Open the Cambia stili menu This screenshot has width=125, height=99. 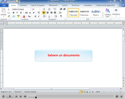pyautogui.click(x=108, y=13)
